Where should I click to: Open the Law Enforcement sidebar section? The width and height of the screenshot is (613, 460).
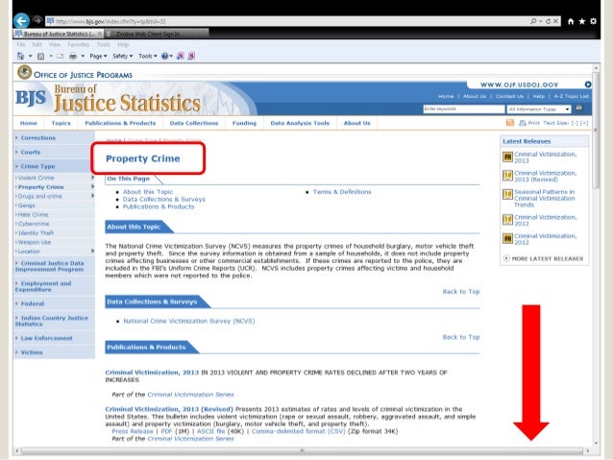pos(44,338)
